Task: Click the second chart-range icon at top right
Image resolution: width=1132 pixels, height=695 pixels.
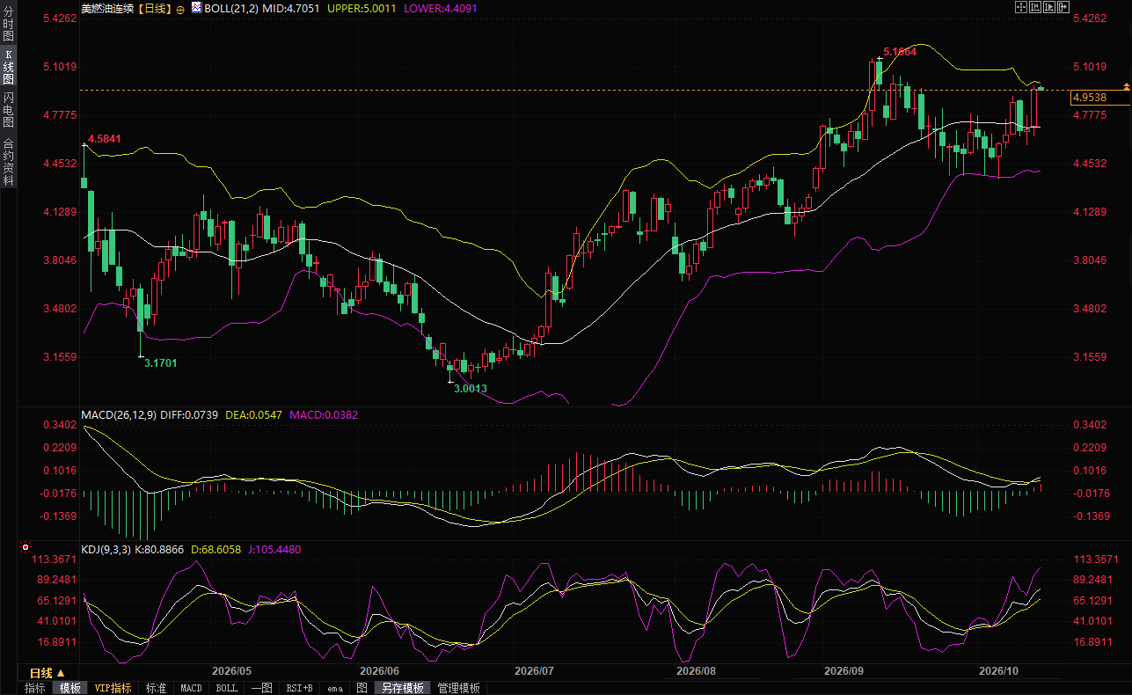Action: click(1035, 7)
